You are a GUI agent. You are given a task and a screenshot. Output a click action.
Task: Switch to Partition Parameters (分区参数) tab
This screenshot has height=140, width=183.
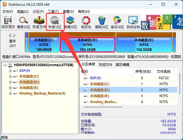click(x=89, y=64)
